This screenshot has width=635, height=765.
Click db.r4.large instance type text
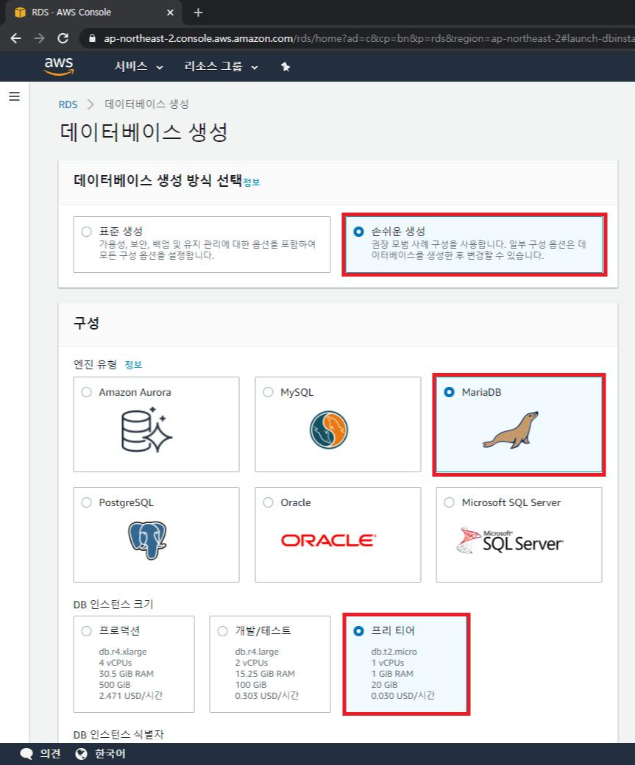[257, 652]
